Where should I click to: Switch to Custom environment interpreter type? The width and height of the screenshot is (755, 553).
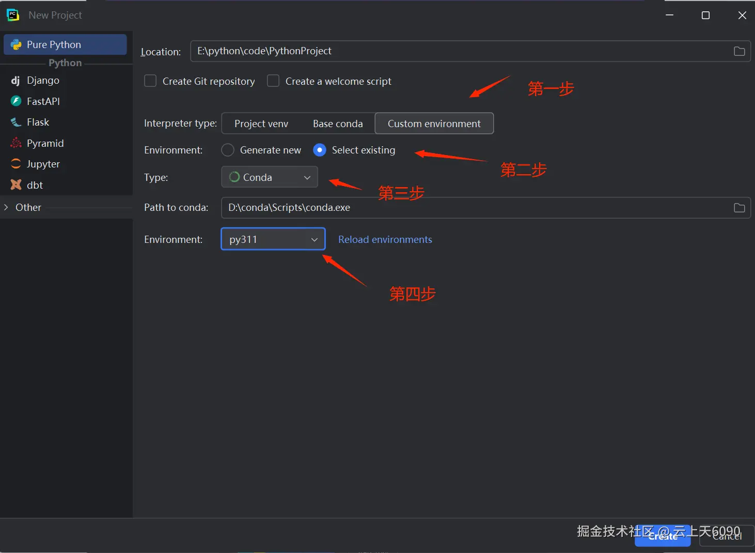(x=434, y=124)
